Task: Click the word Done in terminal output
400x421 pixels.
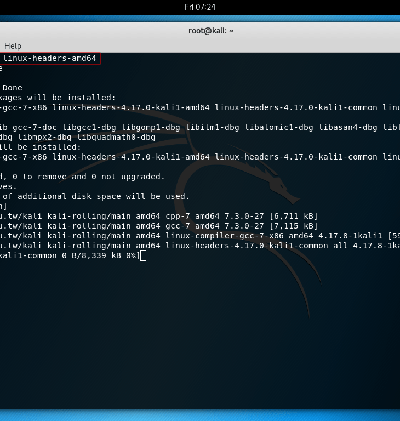Action: point(12,88)
